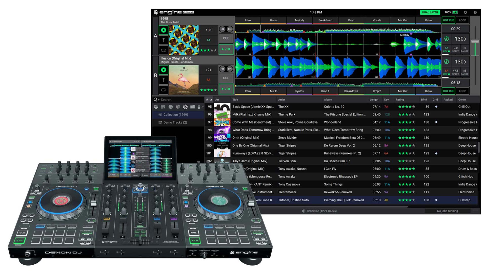
Task: Click the deck A loop icon
Action: coord(164,50)
